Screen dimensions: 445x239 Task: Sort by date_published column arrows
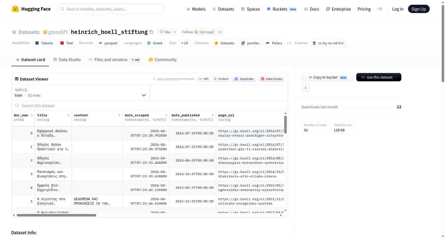[x=213, y=115]
